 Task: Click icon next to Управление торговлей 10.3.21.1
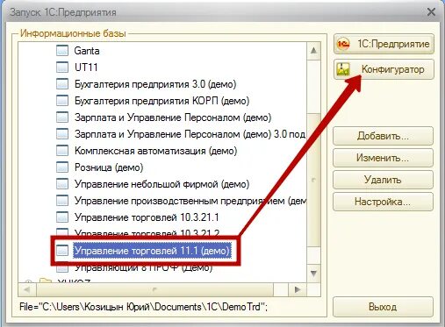62,217
